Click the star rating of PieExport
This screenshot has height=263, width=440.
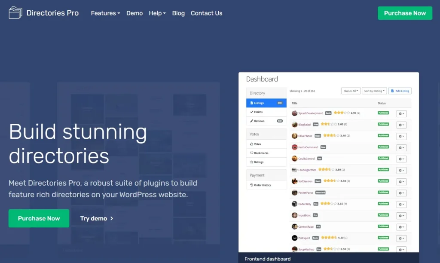click(x=329, y=238)
